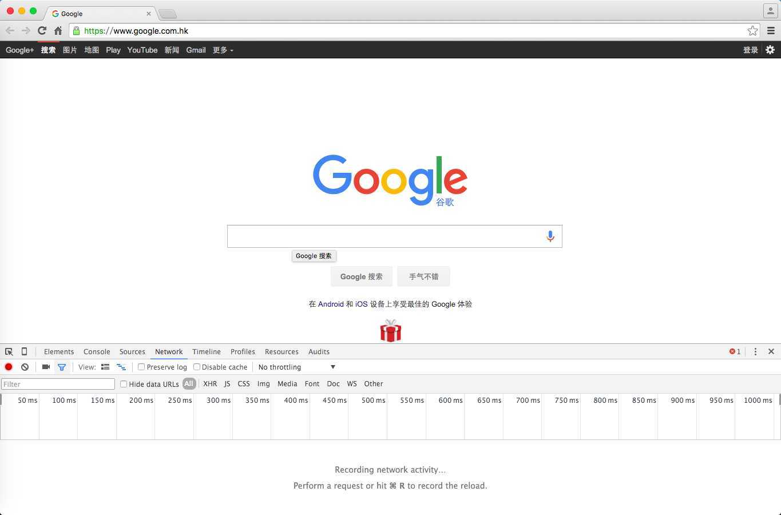Screen dimensions: 781x515
Task: Clear the network log icon
Action: pyautogui.click(x=25, y=367)
